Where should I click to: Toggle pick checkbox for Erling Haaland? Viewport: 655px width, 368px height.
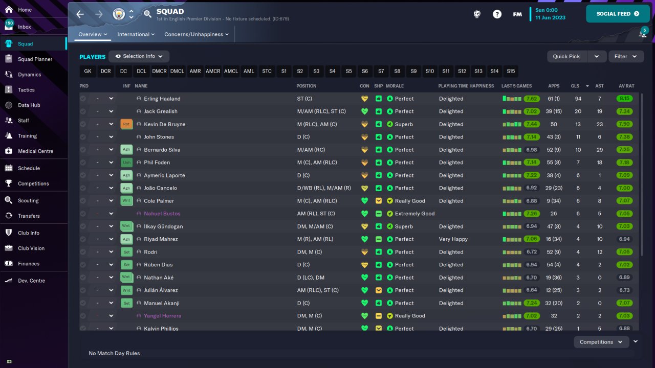83,99
